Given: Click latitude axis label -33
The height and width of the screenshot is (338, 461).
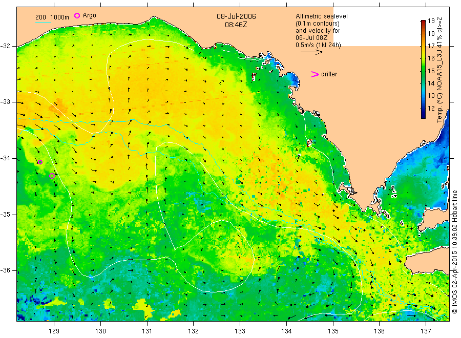Looking at the screenshot, I should coord(5,102).
